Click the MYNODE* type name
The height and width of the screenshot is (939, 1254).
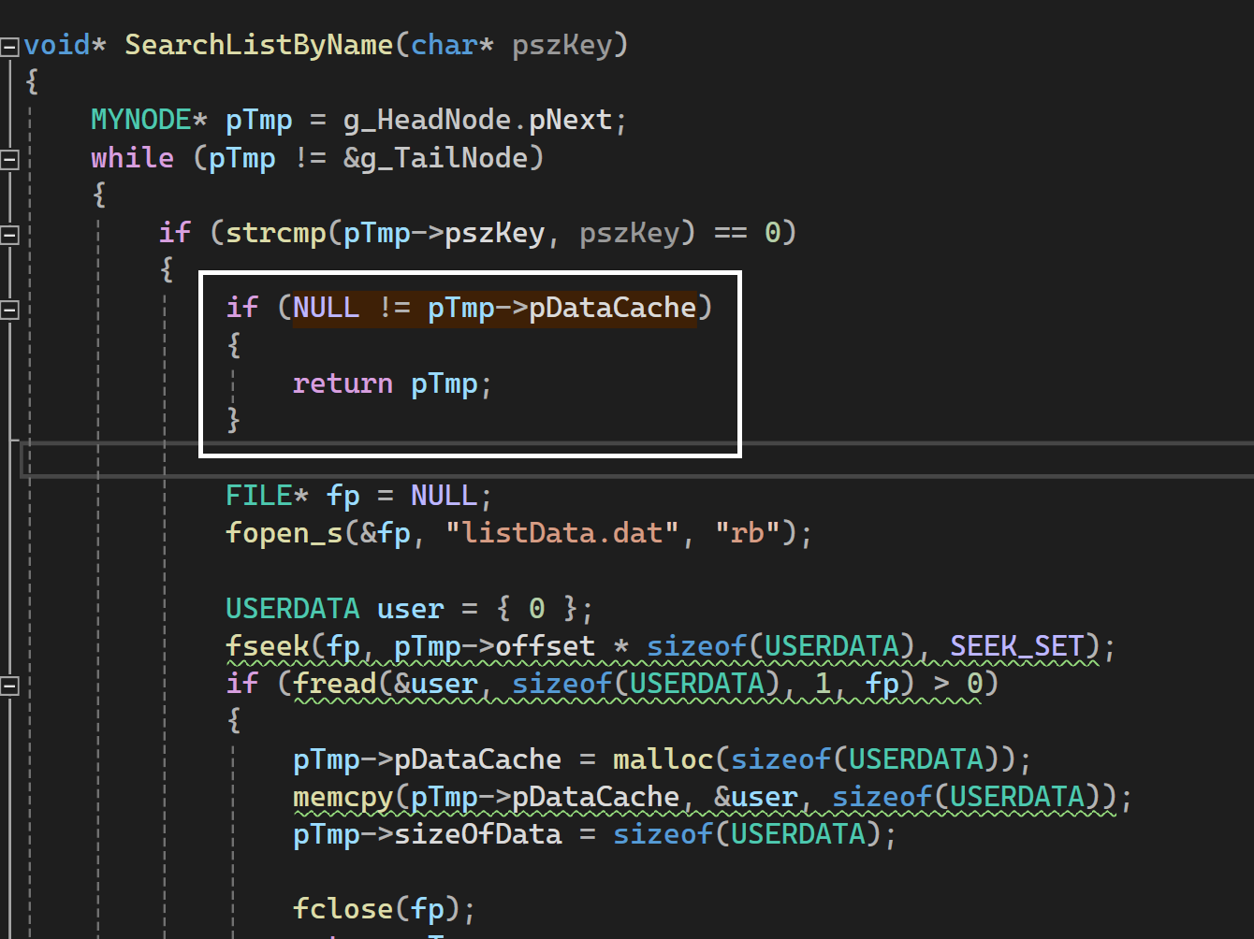pyautogui.click(x=149, y=121)
